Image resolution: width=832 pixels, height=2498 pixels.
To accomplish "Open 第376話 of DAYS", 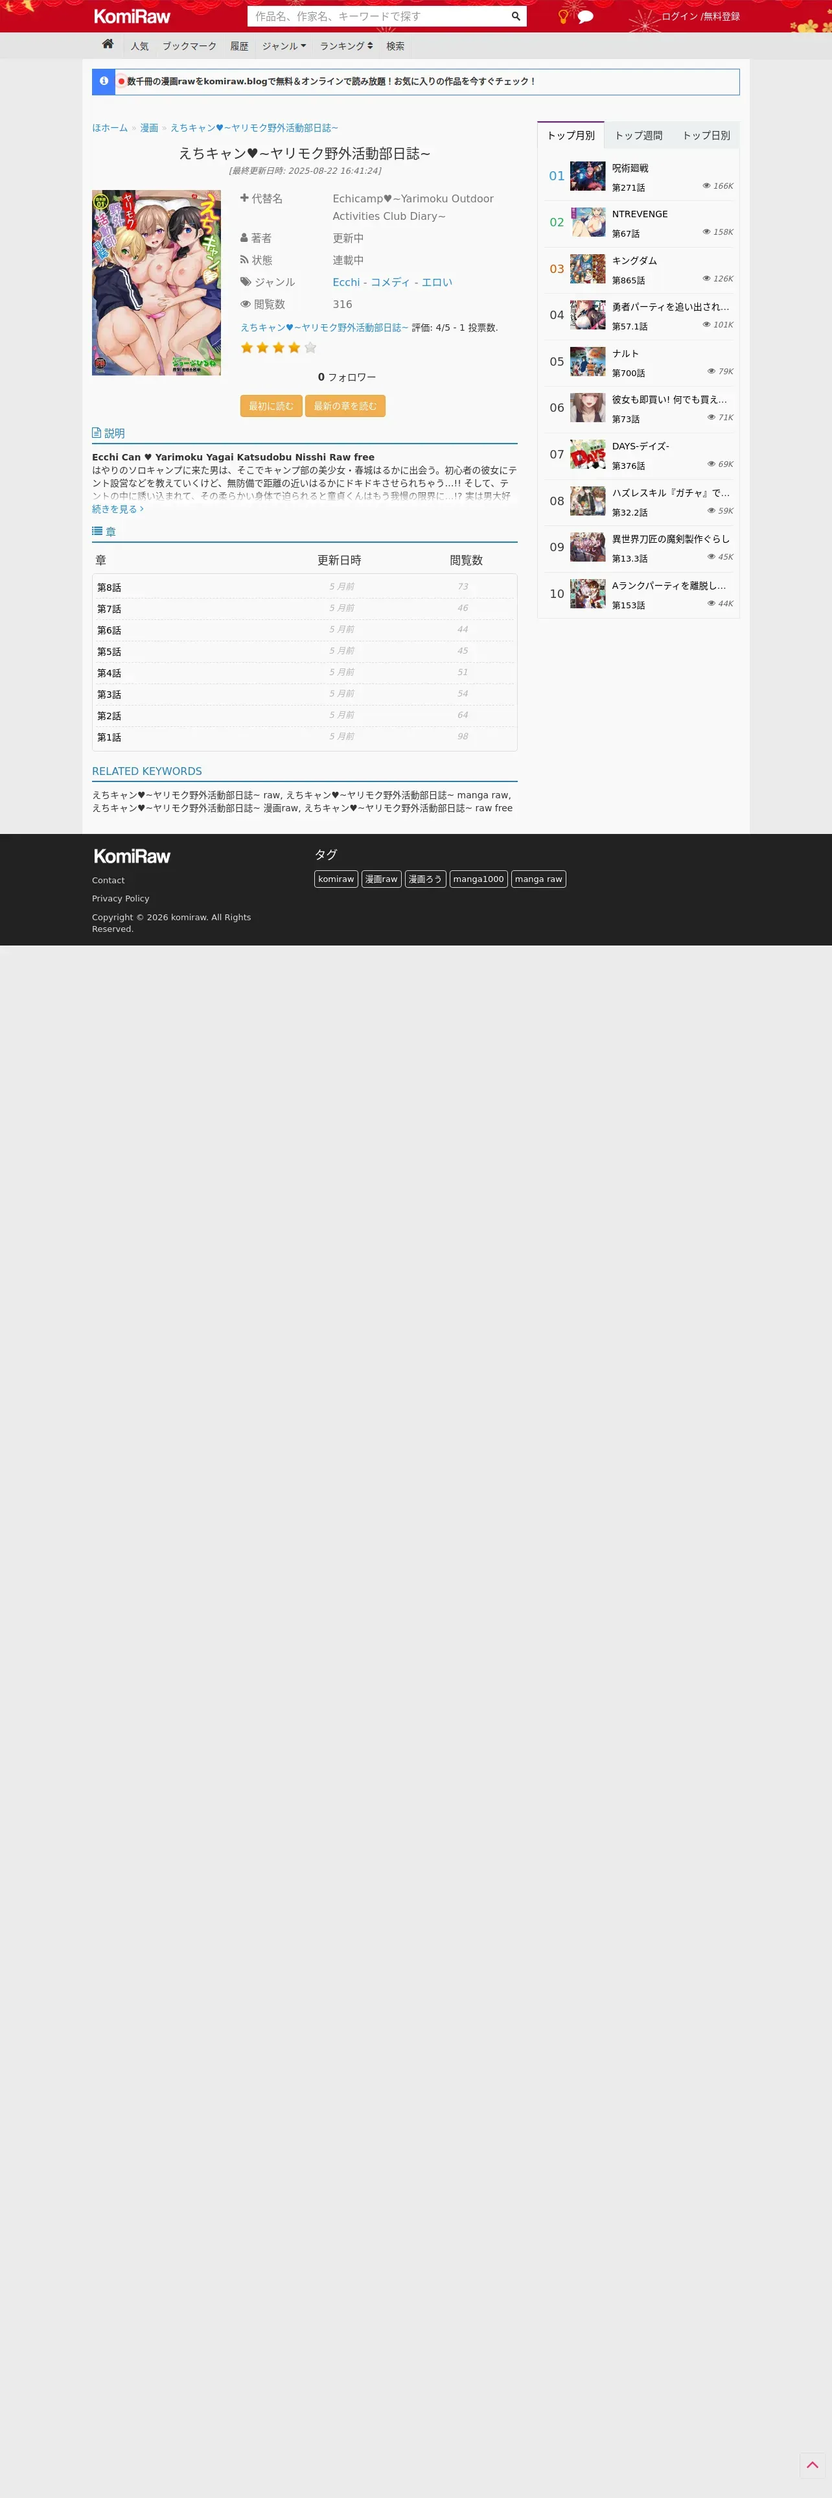I will click(629, 466).
